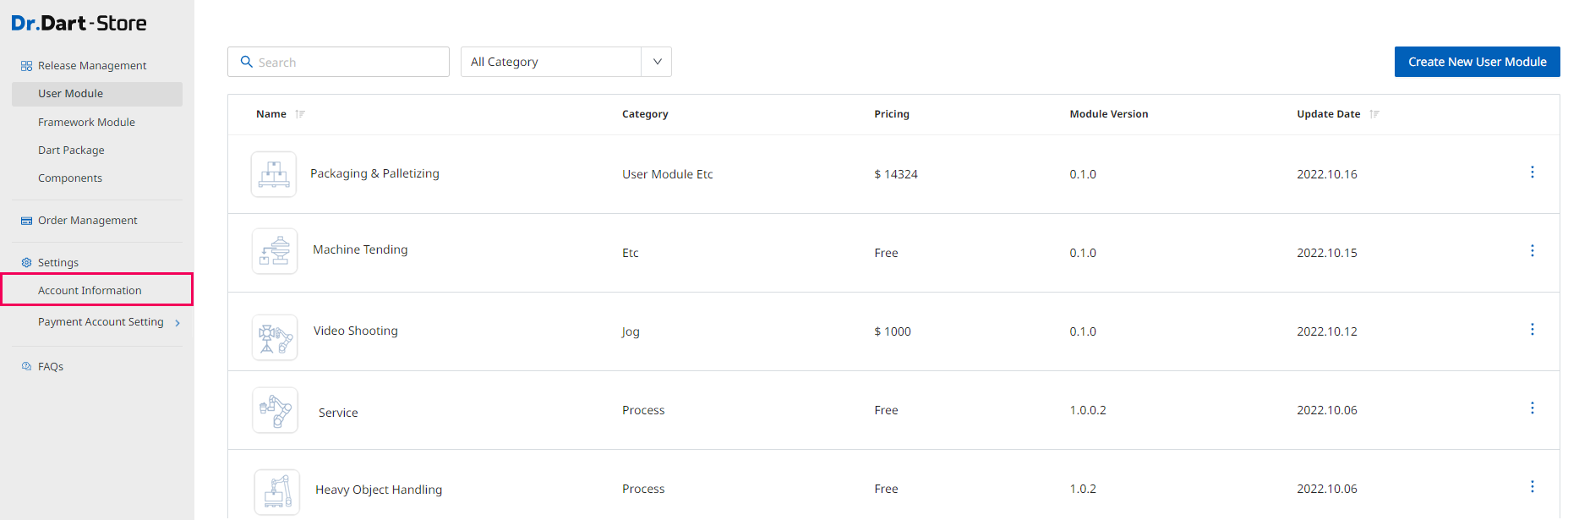Click the Heavy Object Handling module icon
This screenshot has height=520, width=1579.
pyautogui.click(x=277, y=491)
